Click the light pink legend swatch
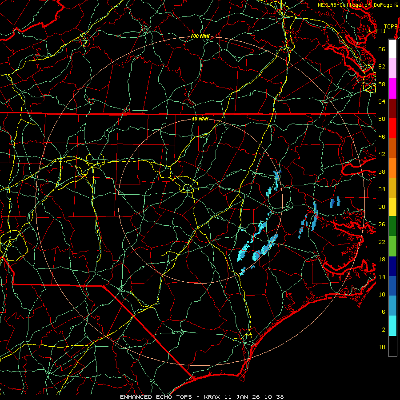Screen dimensions: 400x400 [392, 68]
